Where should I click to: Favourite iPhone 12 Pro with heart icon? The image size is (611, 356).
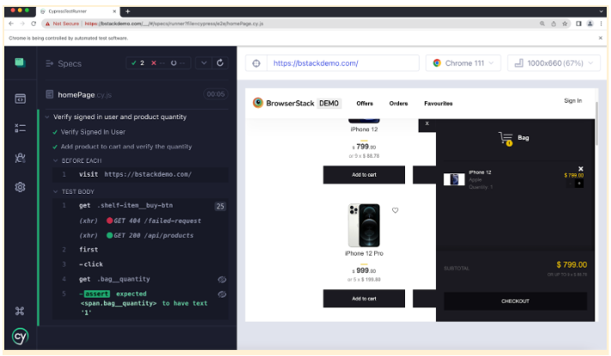tap(395, 210)
